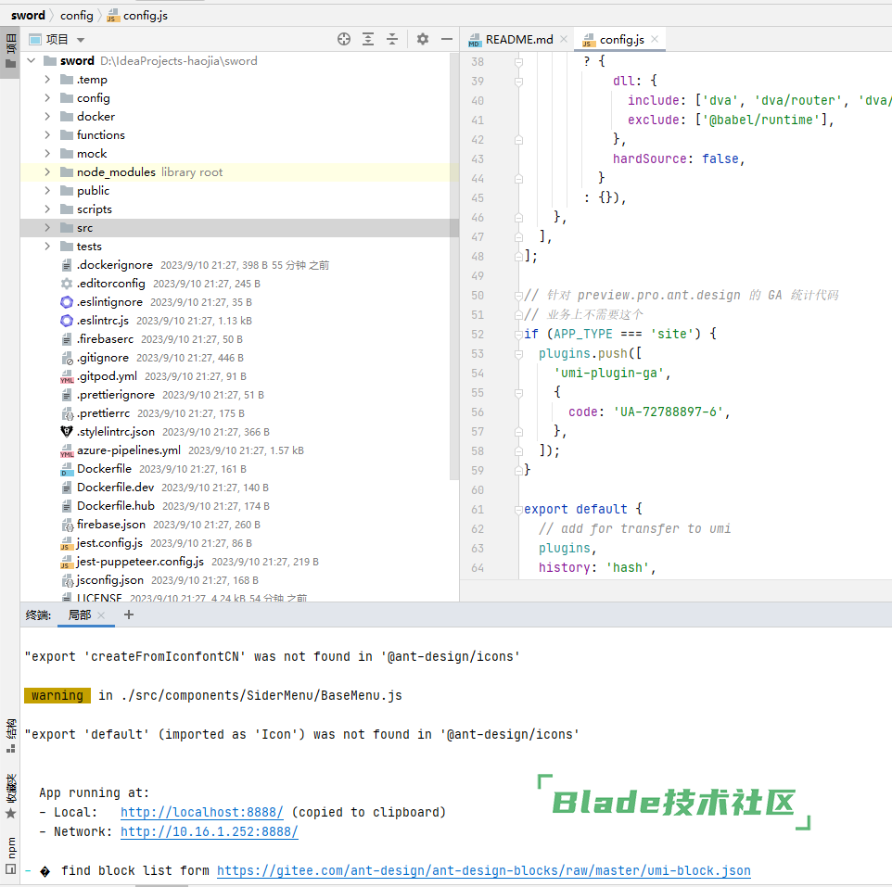Hide the project panel with minus icon

pyautogui.click(x=447, y=39)
